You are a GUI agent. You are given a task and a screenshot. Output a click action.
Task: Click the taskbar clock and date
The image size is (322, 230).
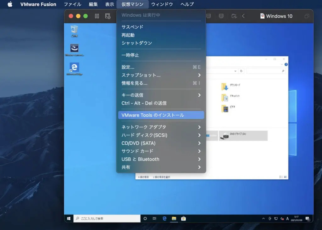point(296,218)
